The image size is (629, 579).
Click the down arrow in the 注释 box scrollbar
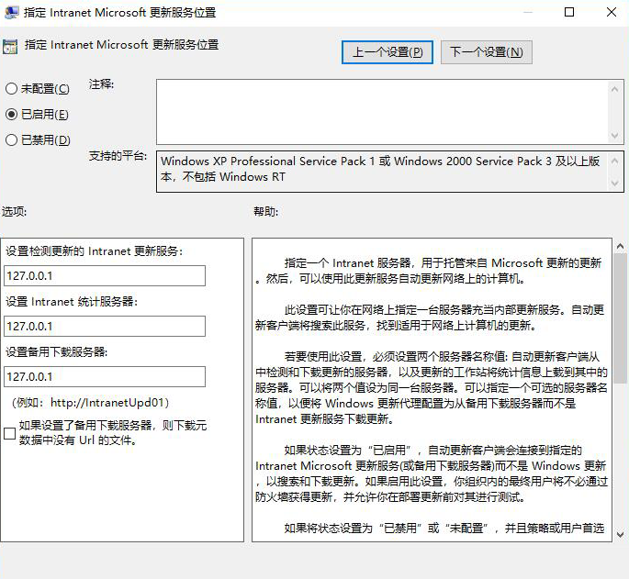coord(615,135)
